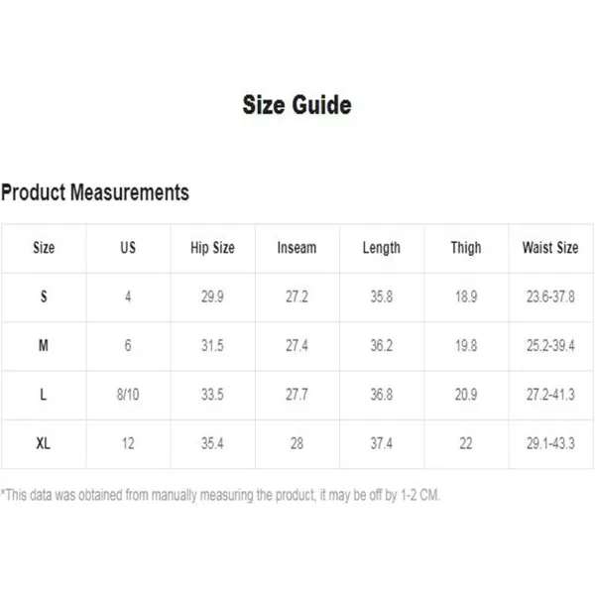
Task: Click the Waist Size column header
Action: tap(549, 248)
